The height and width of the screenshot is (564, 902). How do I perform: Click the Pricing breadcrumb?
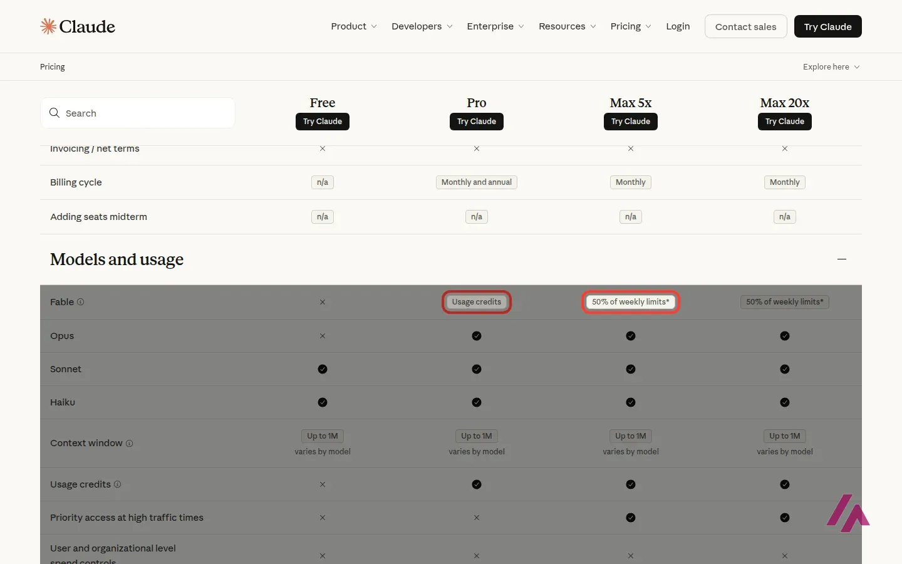pyautogui.click(x=53, y=67)
